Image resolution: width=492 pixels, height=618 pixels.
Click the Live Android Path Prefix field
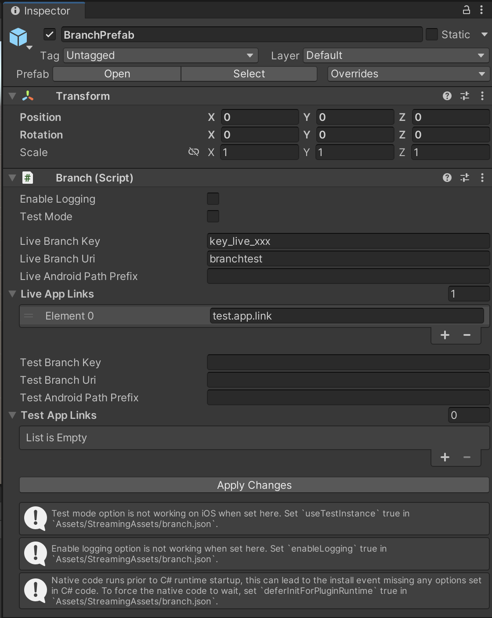click(x=348, y=276)
